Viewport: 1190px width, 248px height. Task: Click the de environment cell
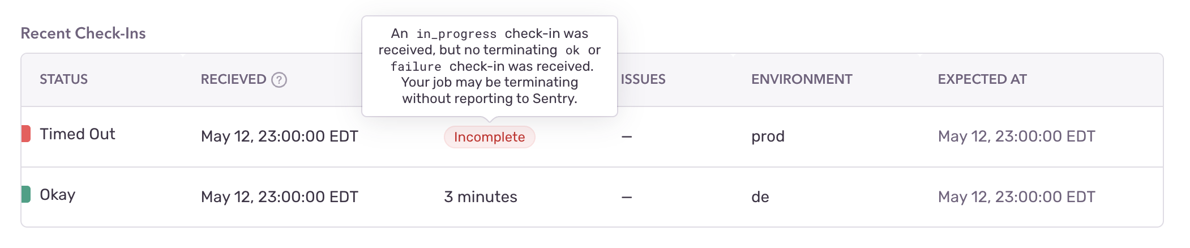coord(760,197)
